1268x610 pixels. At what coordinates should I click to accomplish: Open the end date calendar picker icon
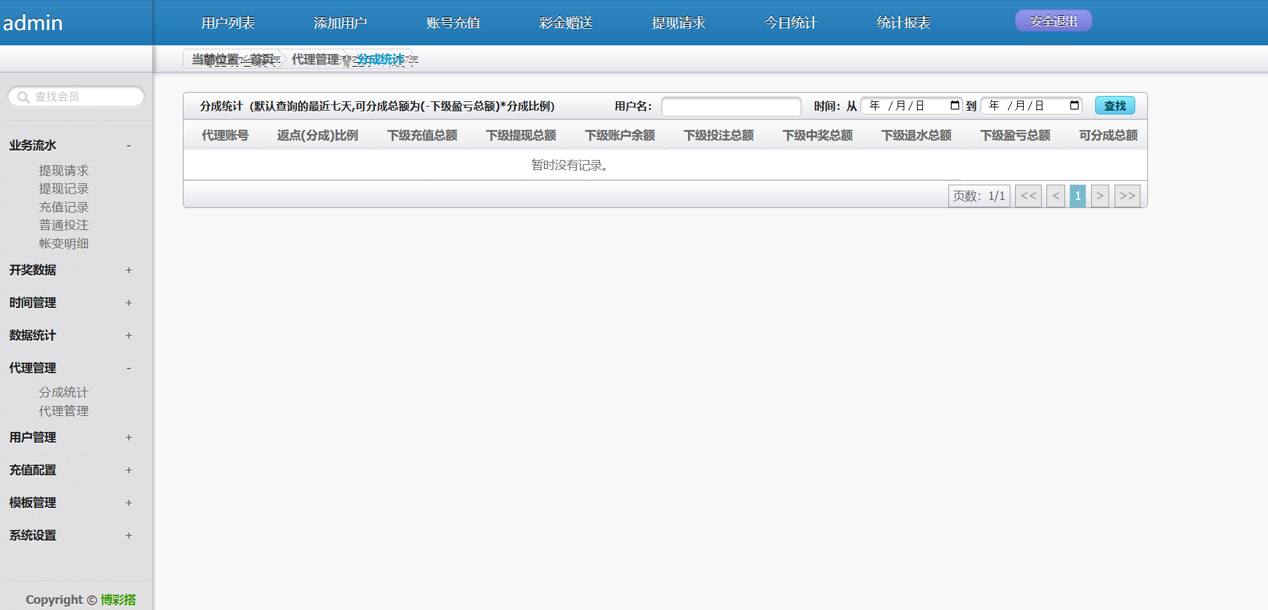point(1074,106)
